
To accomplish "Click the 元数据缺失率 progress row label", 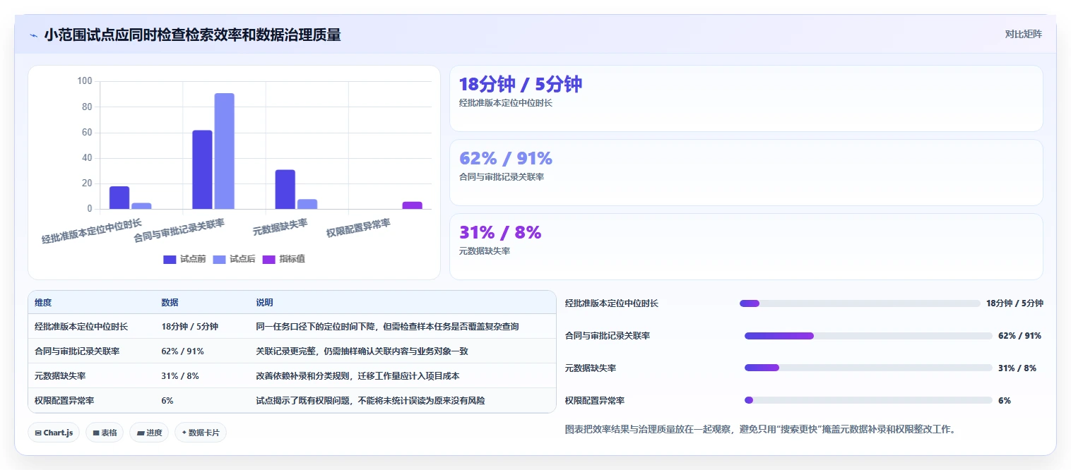I will coord(591,368).
